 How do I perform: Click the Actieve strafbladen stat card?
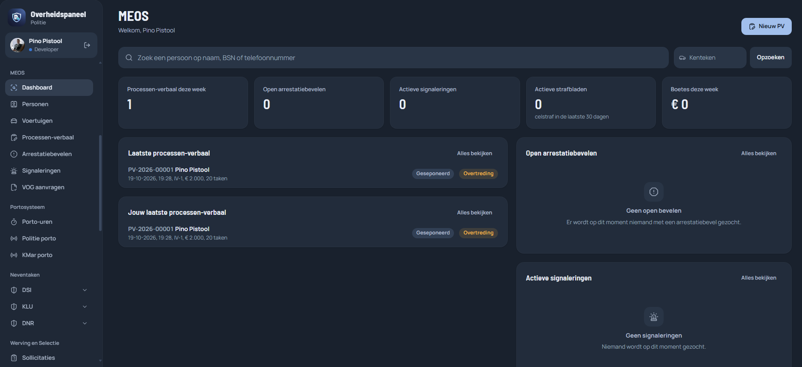coord(591,103)
